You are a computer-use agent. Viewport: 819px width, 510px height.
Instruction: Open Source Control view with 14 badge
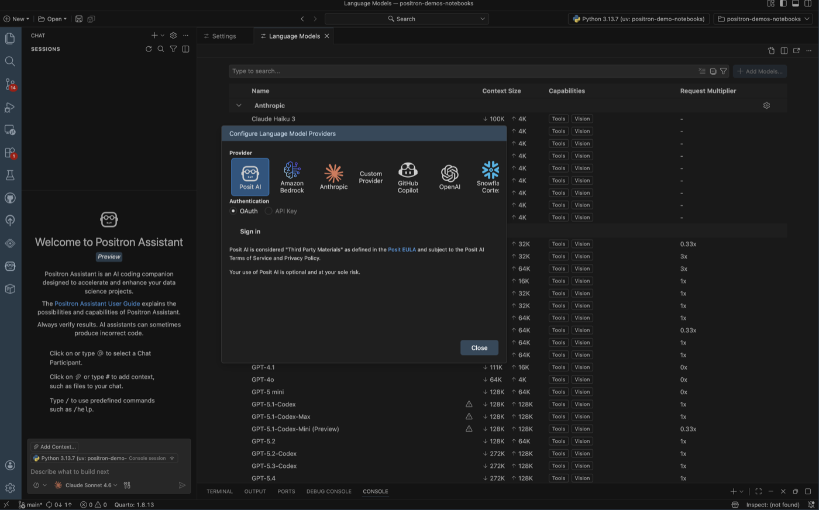pos(10,84)
